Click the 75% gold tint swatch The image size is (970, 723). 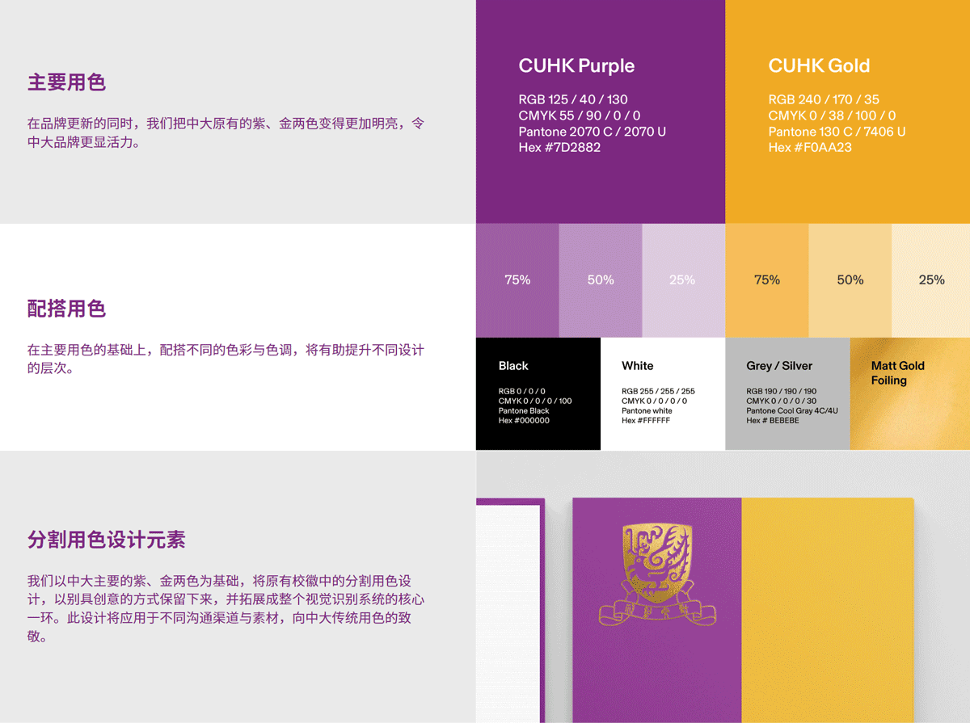[x=766, y=280]
